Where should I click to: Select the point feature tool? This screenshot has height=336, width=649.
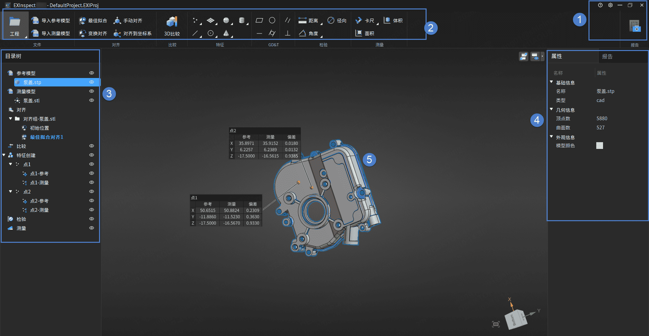coord(195,21)
